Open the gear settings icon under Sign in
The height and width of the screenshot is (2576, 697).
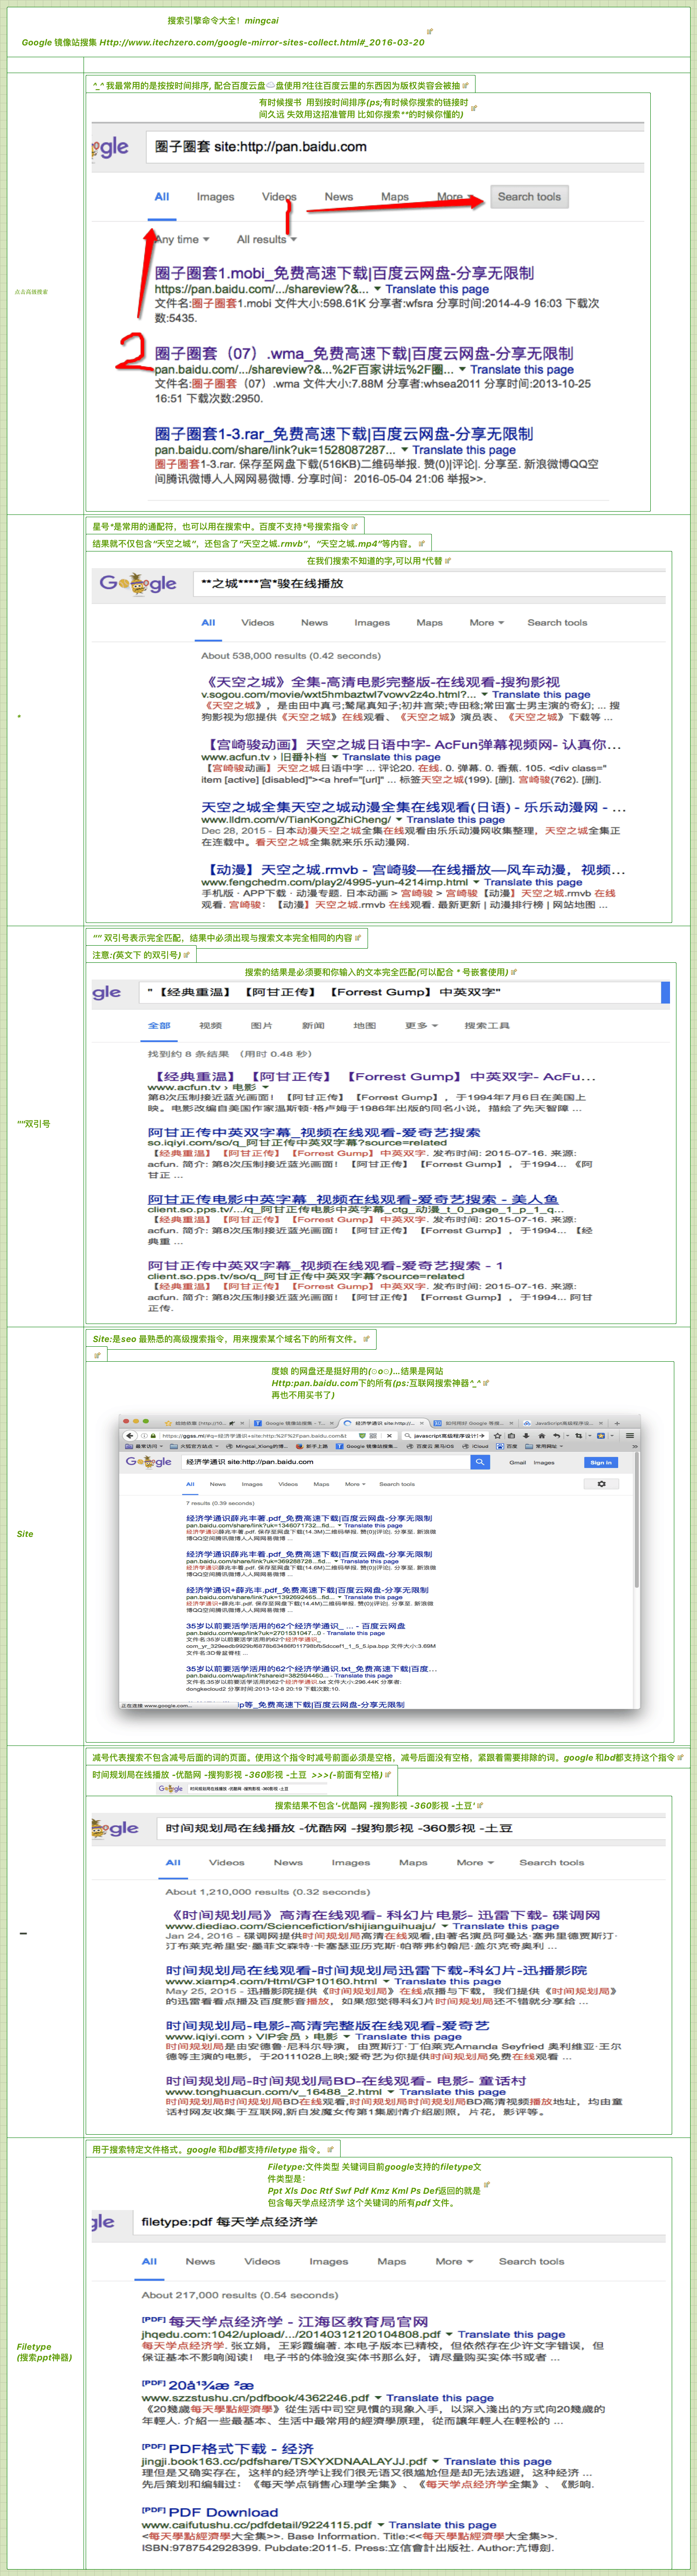coord(601,1484)
